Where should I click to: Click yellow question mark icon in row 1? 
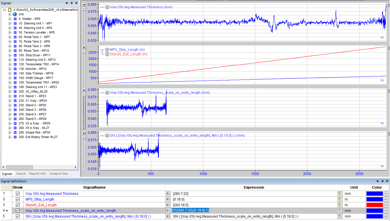340,194
